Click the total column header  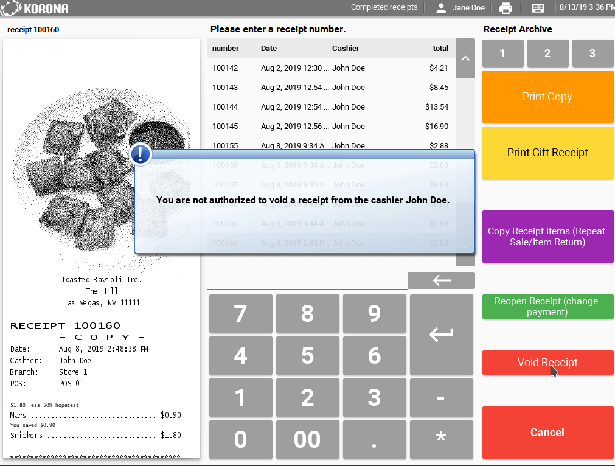coord(440,48)
